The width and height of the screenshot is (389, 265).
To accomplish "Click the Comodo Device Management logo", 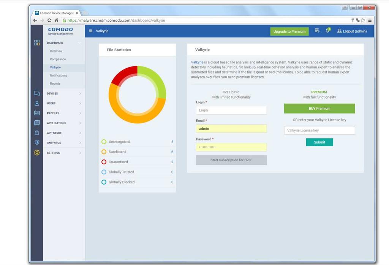I will click(60, 31).
